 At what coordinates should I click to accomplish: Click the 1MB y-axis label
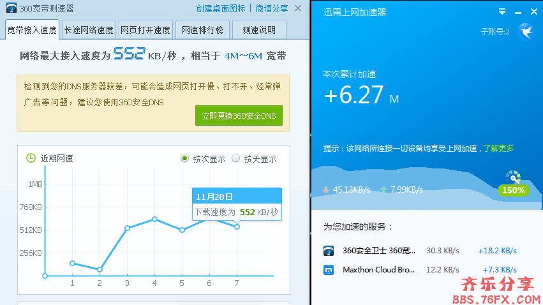(35, 184)
